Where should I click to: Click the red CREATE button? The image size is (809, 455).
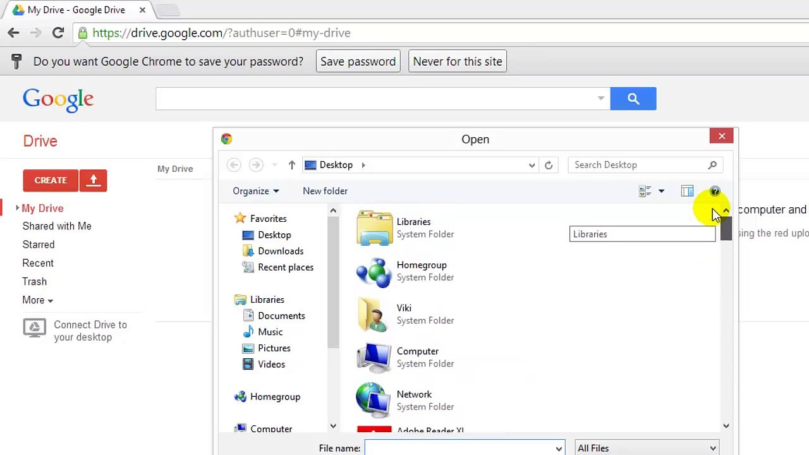[51, 180]
